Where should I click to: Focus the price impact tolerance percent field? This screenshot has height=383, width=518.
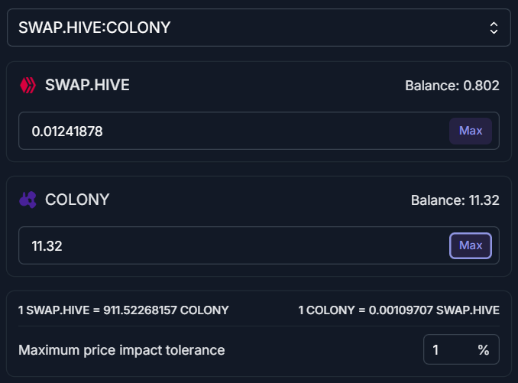(x=461, y=349)
